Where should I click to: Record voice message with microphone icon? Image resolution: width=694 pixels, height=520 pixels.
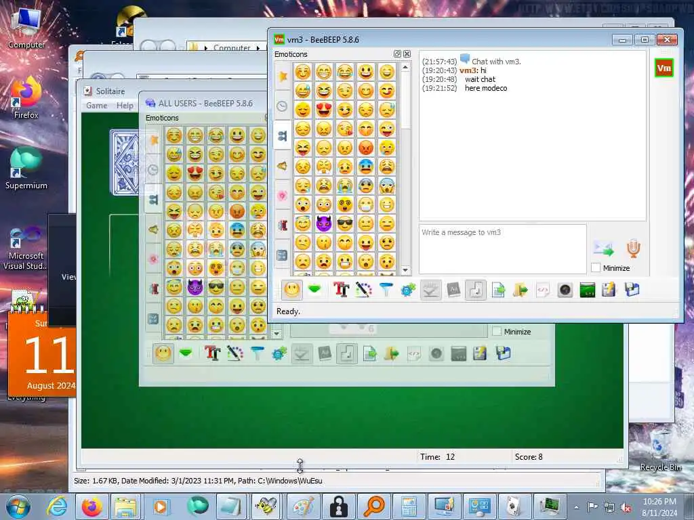pyautogui.click(x=634, y=248)
